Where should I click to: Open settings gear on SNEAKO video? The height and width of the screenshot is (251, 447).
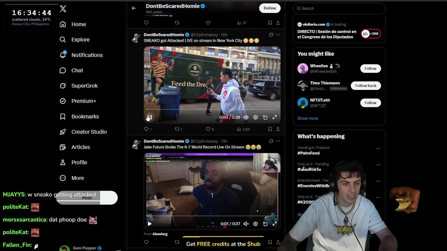tap(255, 117)
